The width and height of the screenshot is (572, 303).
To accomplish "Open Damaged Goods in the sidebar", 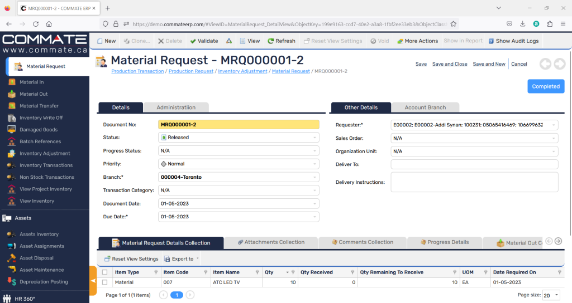I will 37,130.
